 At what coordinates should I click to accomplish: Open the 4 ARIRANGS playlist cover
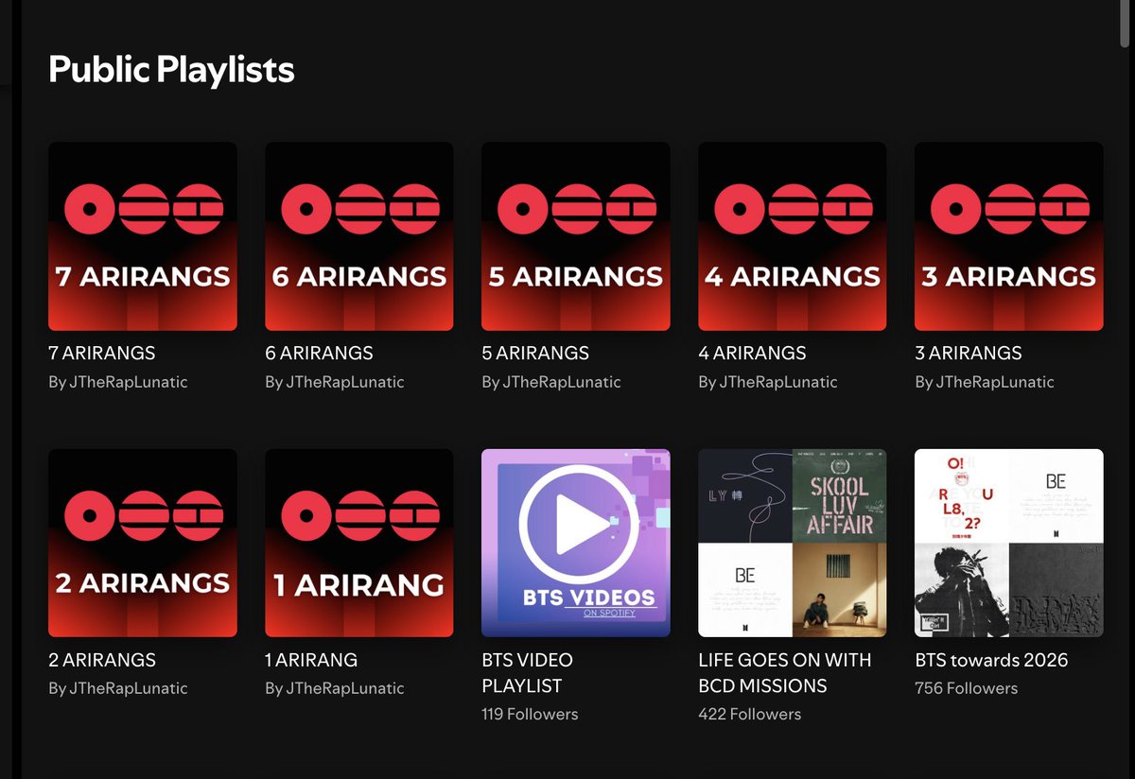[793, 236]
